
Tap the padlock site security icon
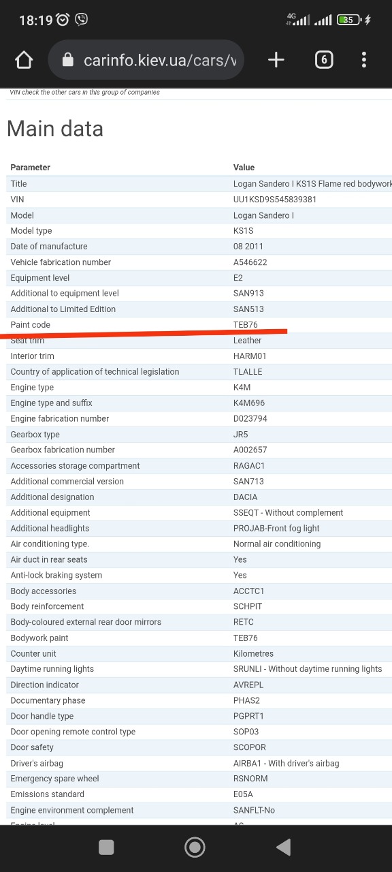click(x=67, y=60)
